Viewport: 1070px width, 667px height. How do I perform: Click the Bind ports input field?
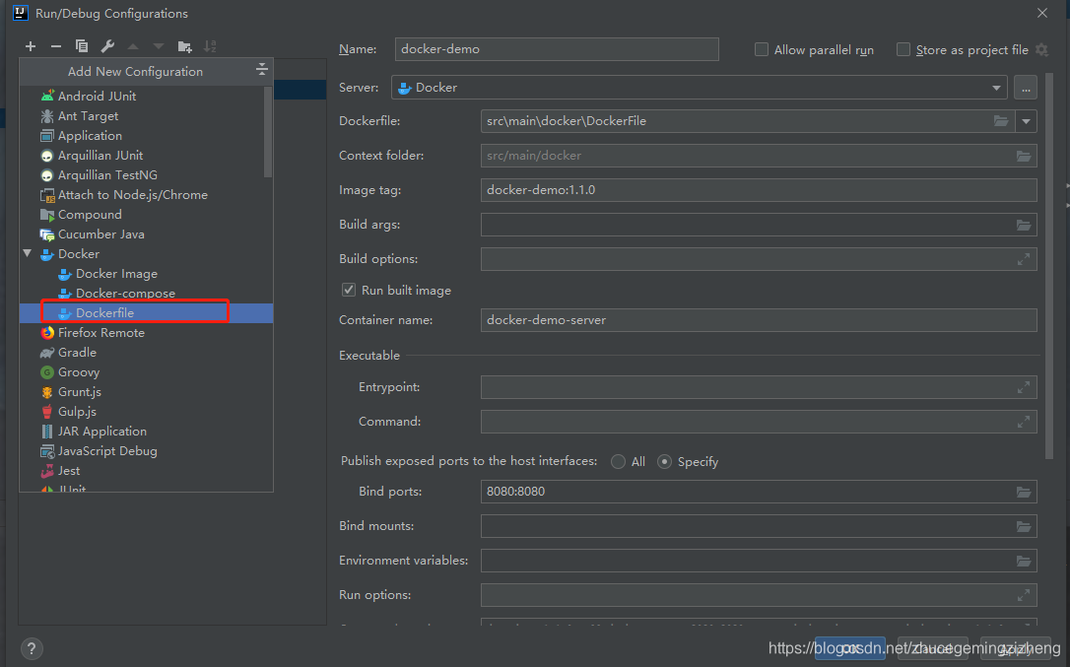coord(759,492)
